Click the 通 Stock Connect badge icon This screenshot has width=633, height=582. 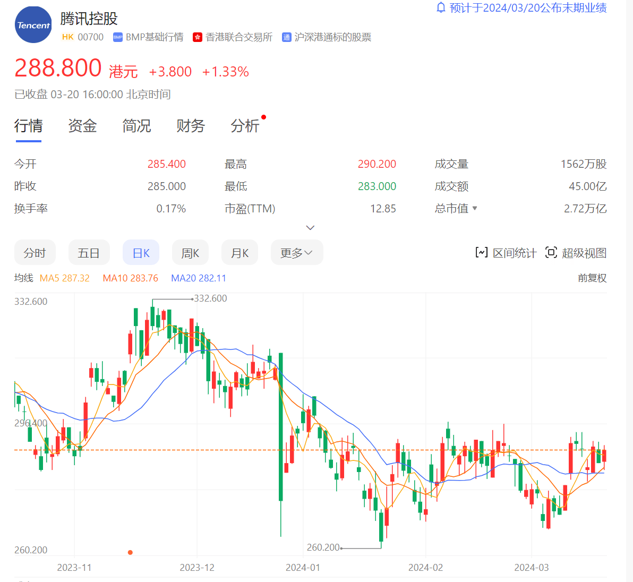[x=286, y=38]
